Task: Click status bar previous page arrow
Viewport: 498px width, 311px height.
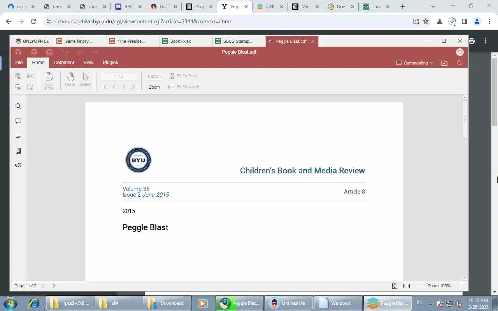Action: click(x=43, y=286)
